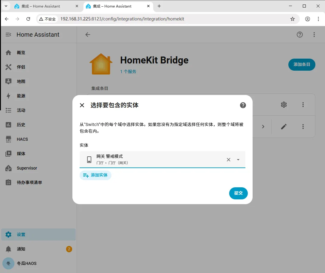Click the 地图 map icon

8,81
